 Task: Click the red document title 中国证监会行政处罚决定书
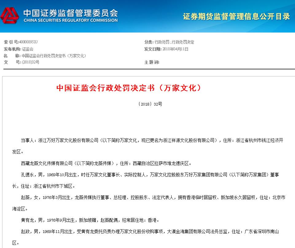[129, 88]
